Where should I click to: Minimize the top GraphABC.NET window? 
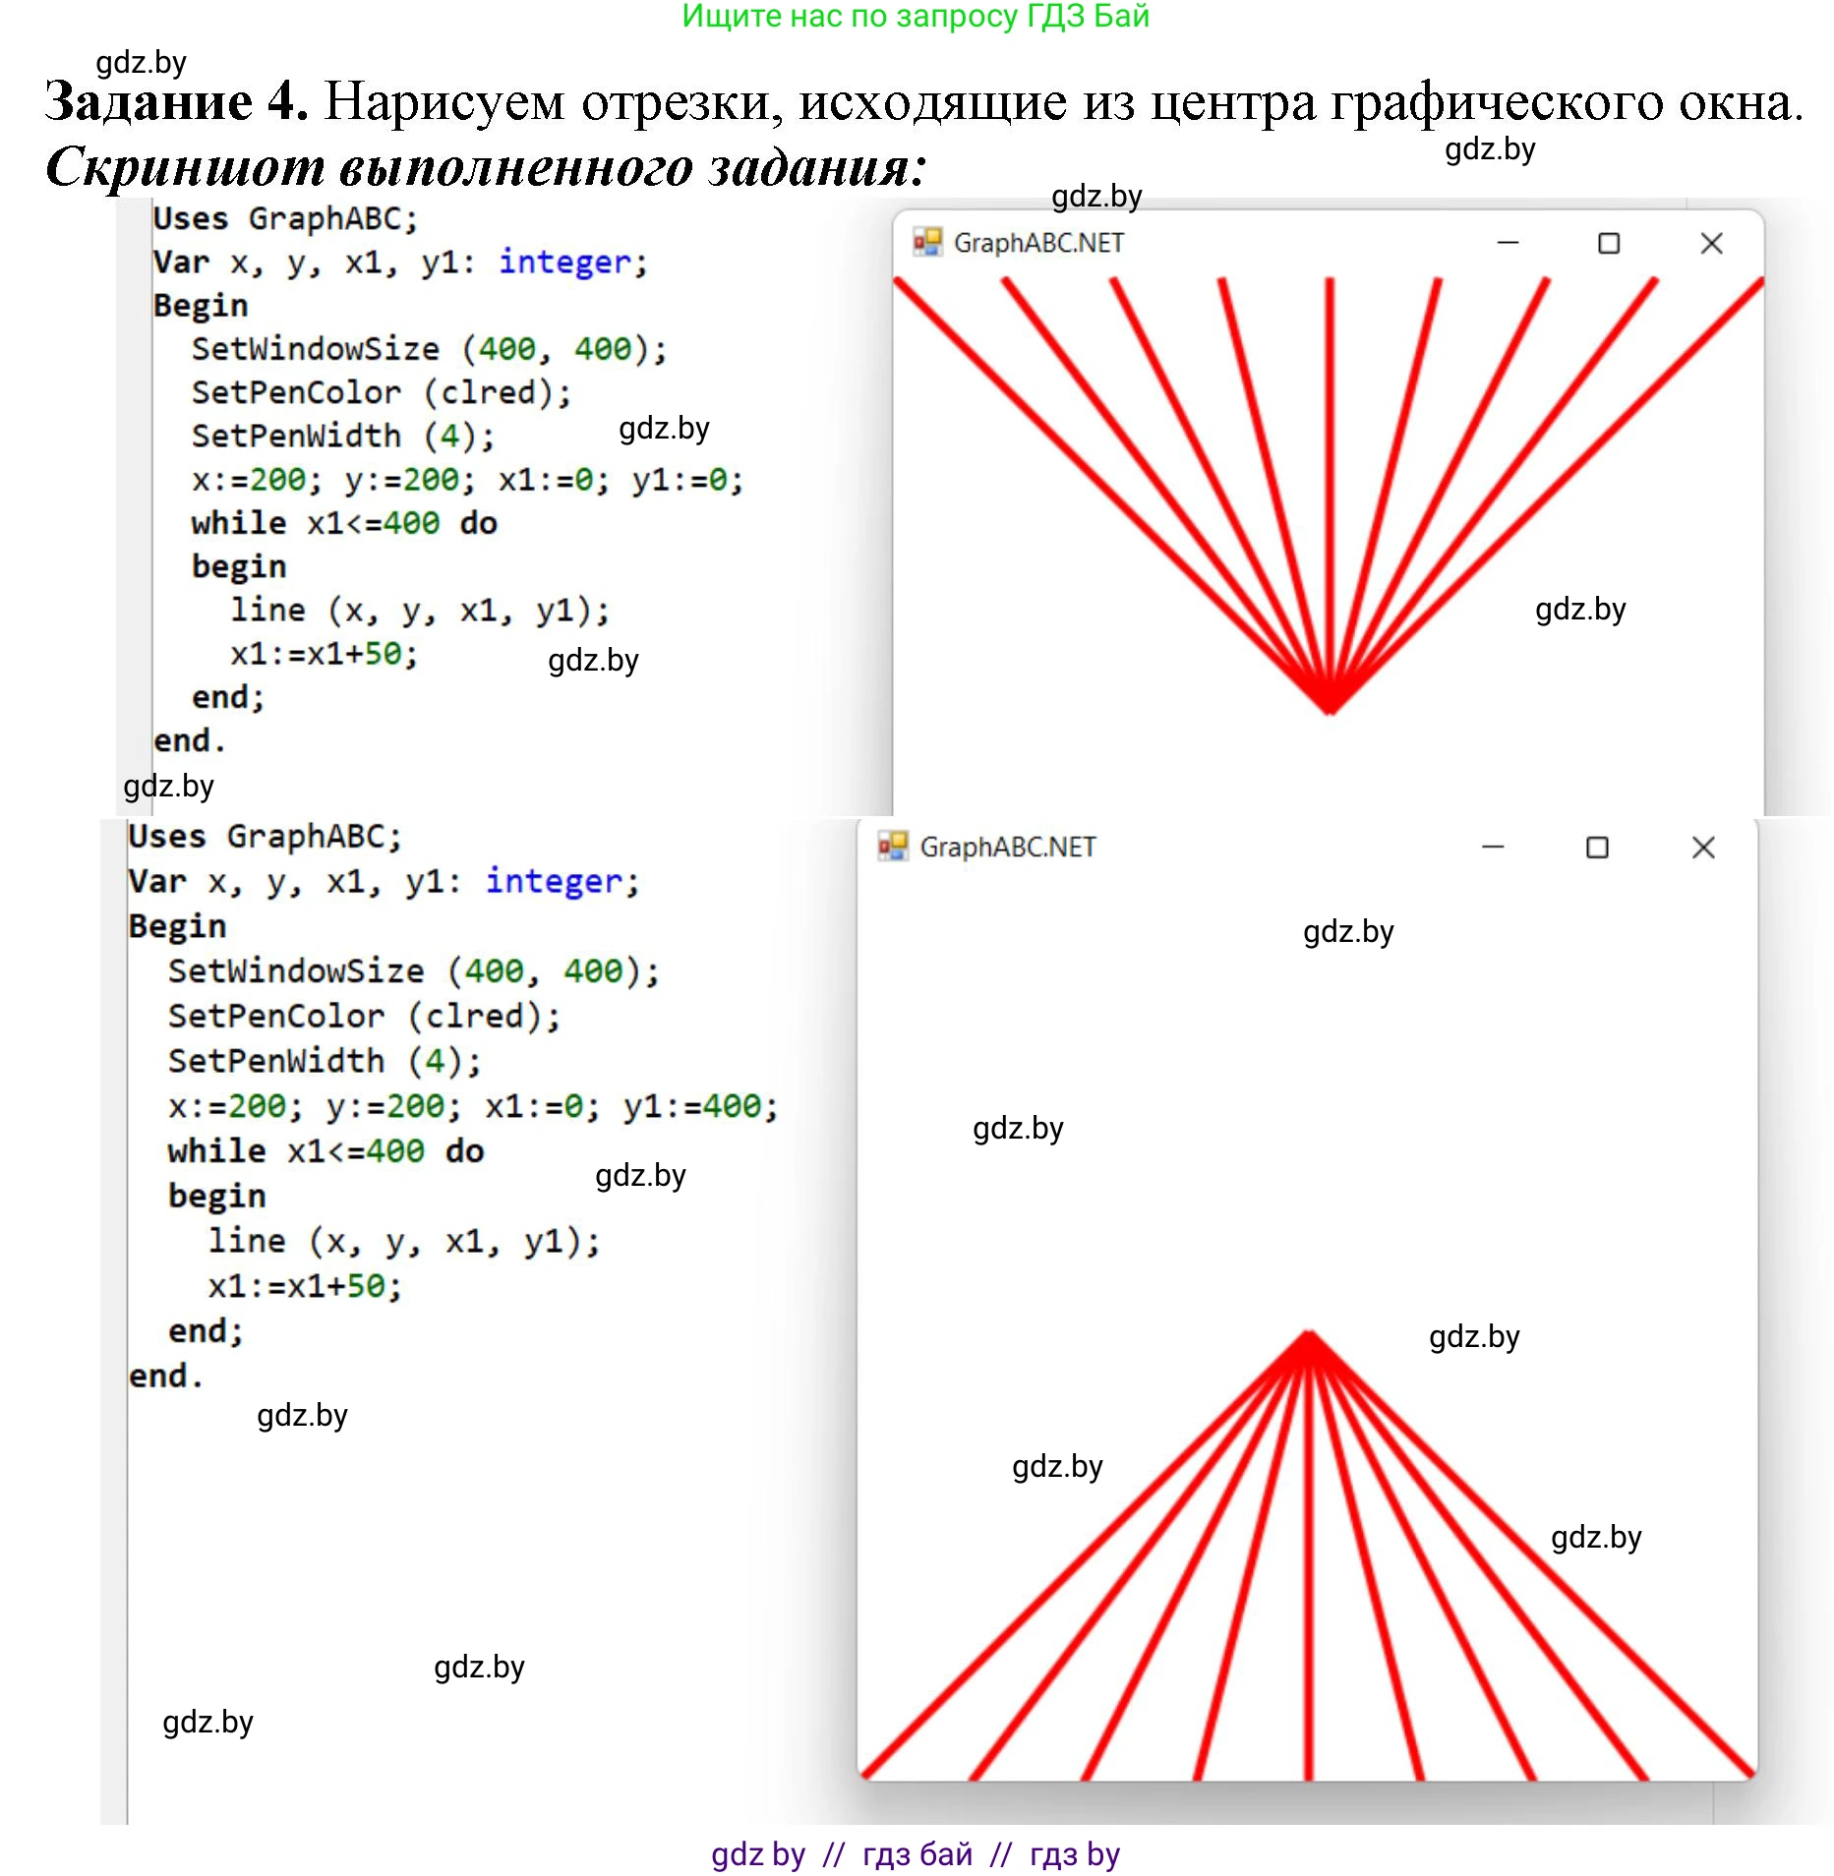coord(1507,243)
